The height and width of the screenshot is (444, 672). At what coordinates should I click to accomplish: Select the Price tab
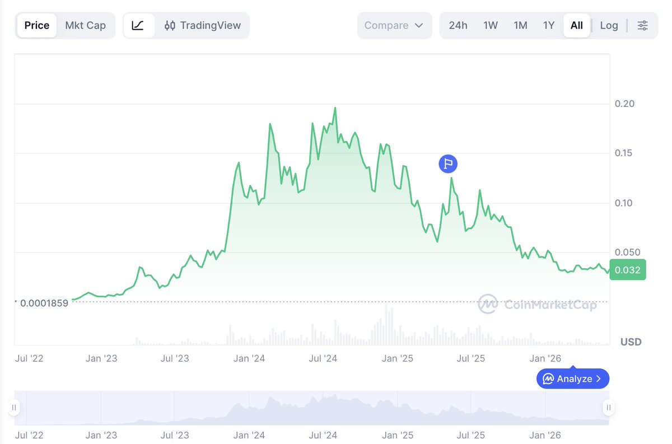coord(37,25)
